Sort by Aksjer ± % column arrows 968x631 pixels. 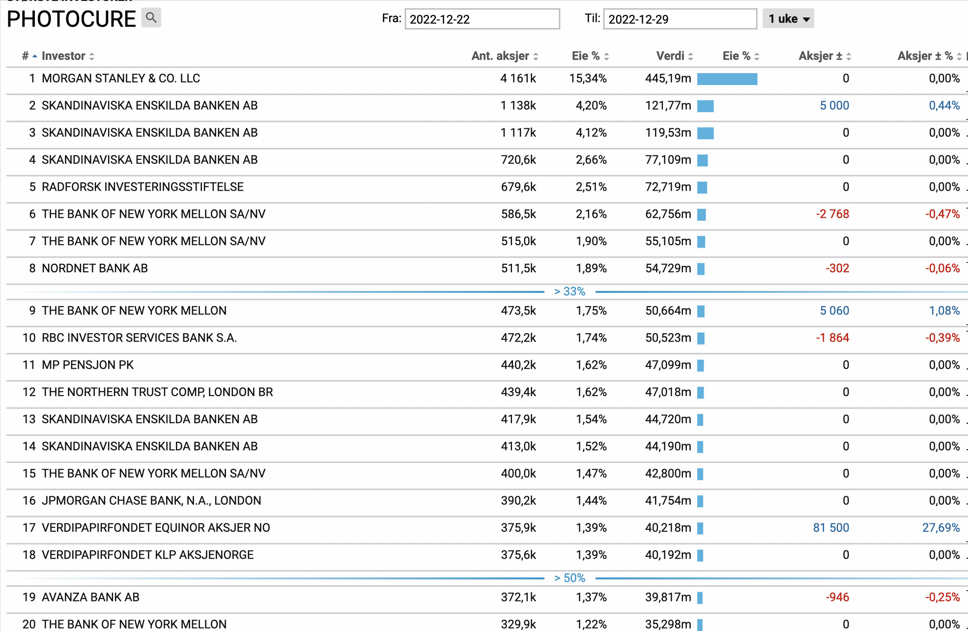(x=959, y=57)
